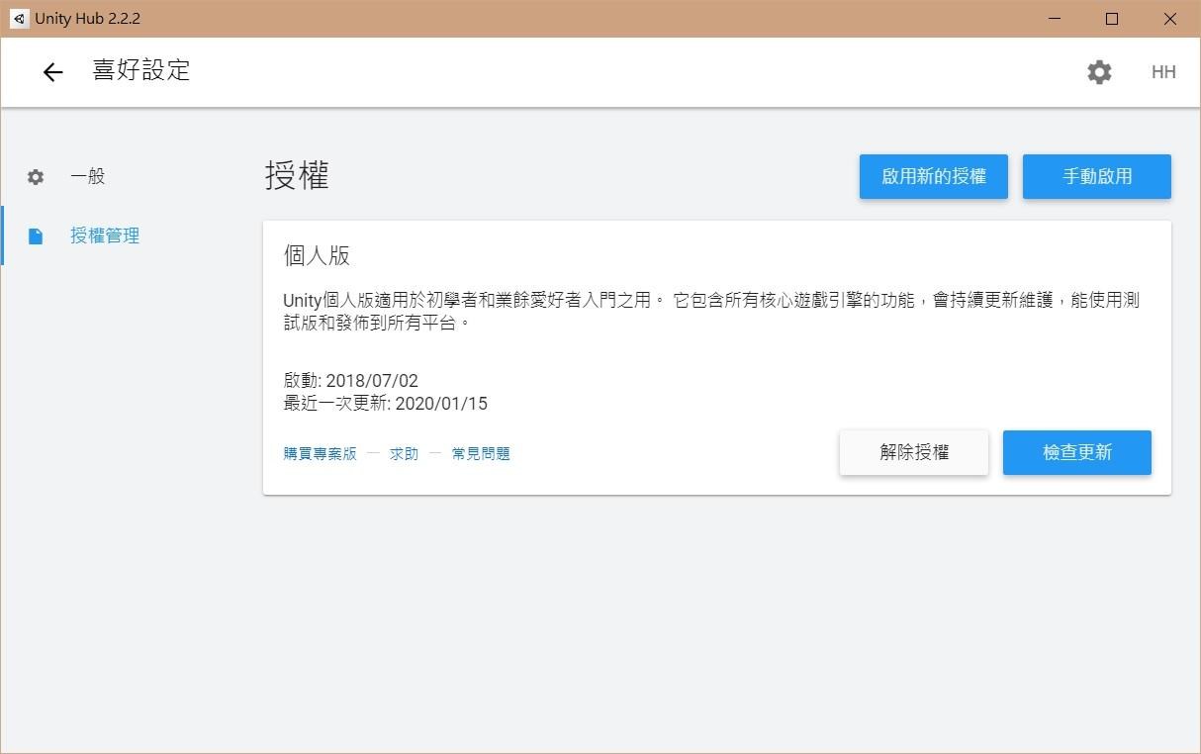Click the 喜好設定 page title
The width and height of the screenshot is (1201, 754).
click(141, 71)
